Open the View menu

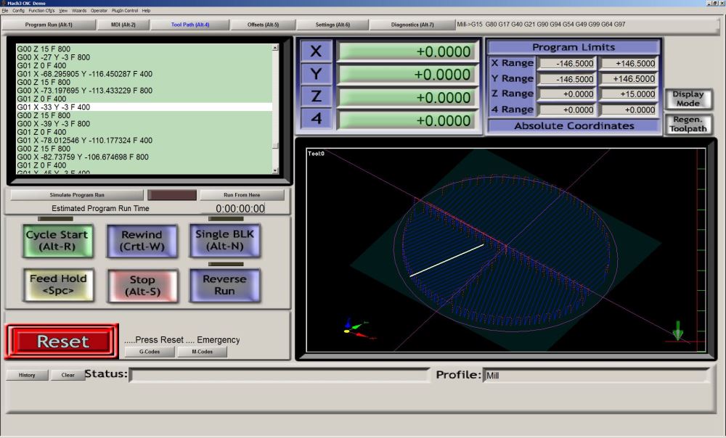[63, 10]
